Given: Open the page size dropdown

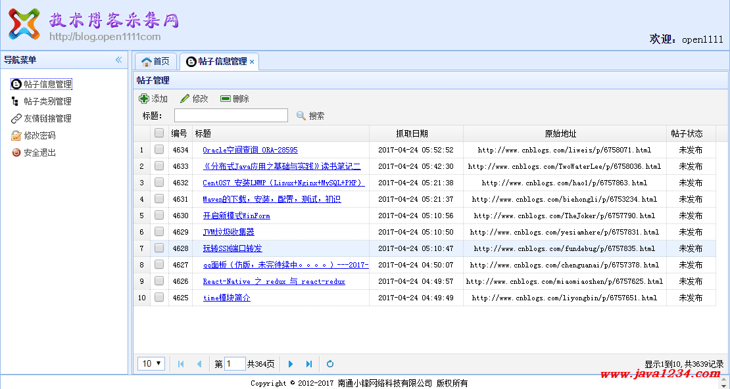Looking at the screenshot, I should [151, 363].
